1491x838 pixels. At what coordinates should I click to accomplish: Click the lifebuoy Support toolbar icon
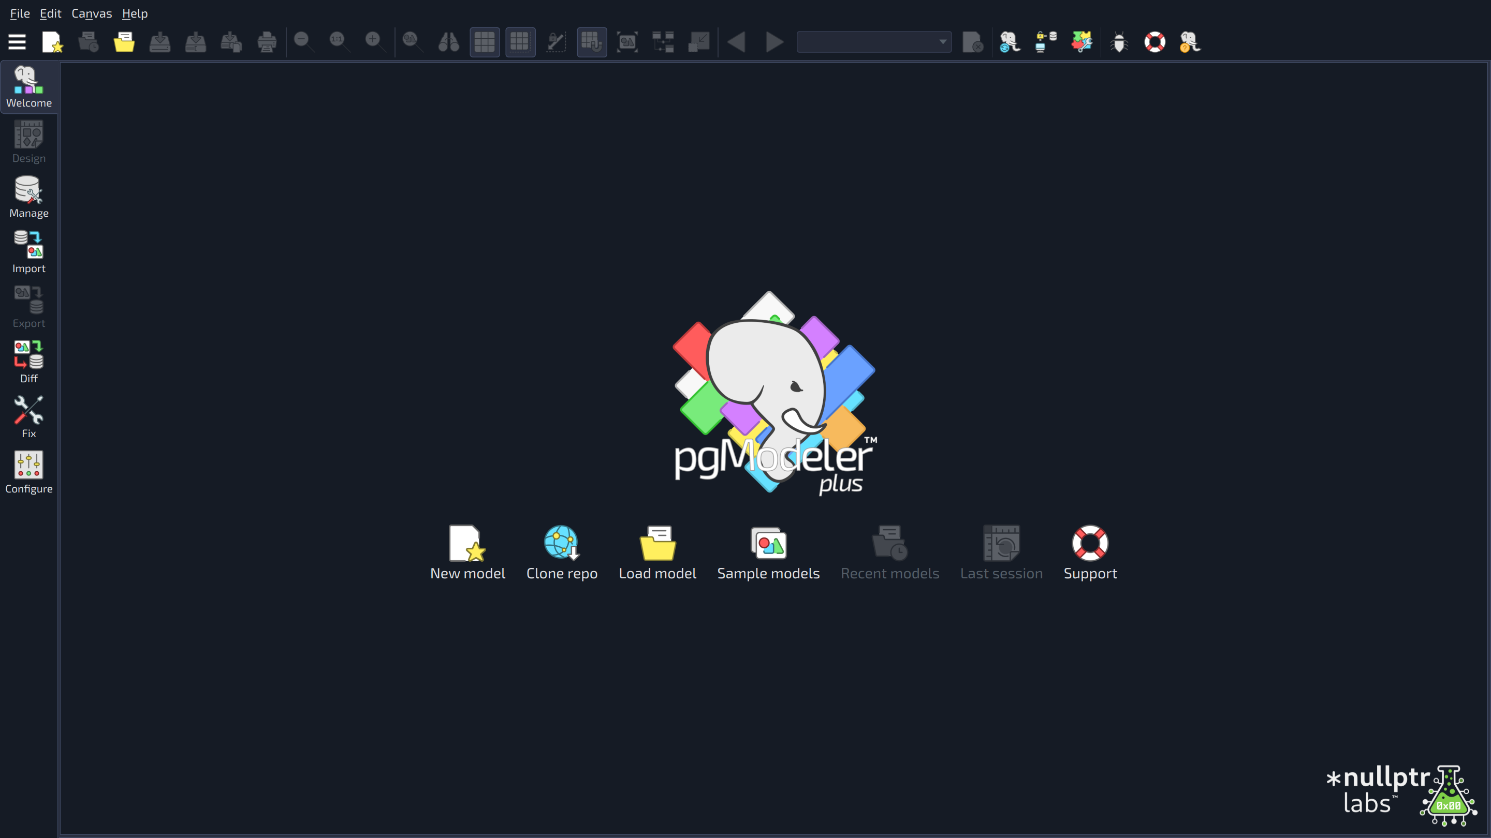(1154, 41)
